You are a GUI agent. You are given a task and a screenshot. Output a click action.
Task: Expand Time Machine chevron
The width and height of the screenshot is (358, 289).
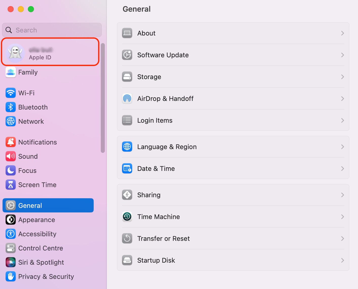pos(342,217)
